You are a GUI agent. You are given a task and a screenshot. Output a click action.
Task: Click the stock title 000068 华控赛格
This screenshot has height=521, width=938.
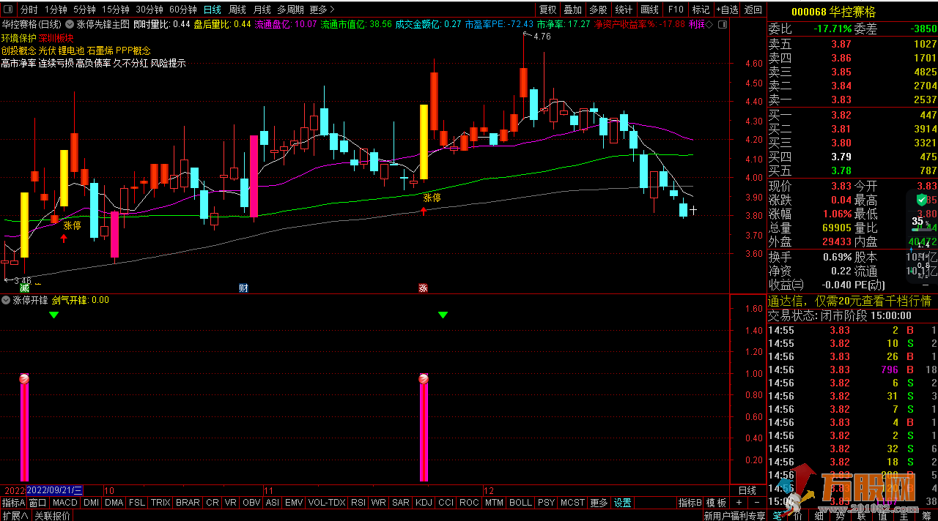tap(833, 12)
